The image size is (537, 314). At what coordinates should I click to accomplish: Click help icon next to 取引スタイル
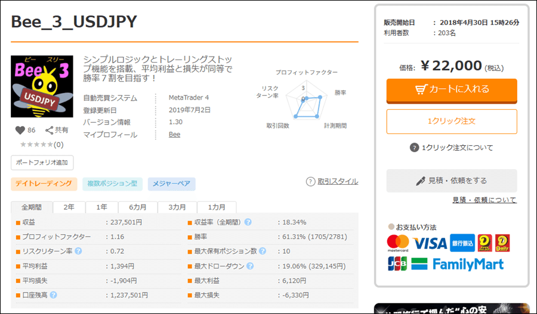coord(310,181)
